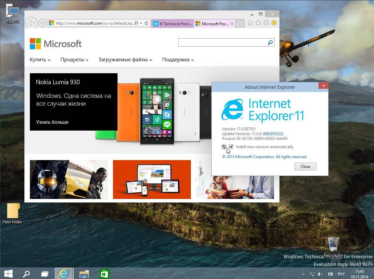Open Favorites star icon in IE

coord(258,23)
